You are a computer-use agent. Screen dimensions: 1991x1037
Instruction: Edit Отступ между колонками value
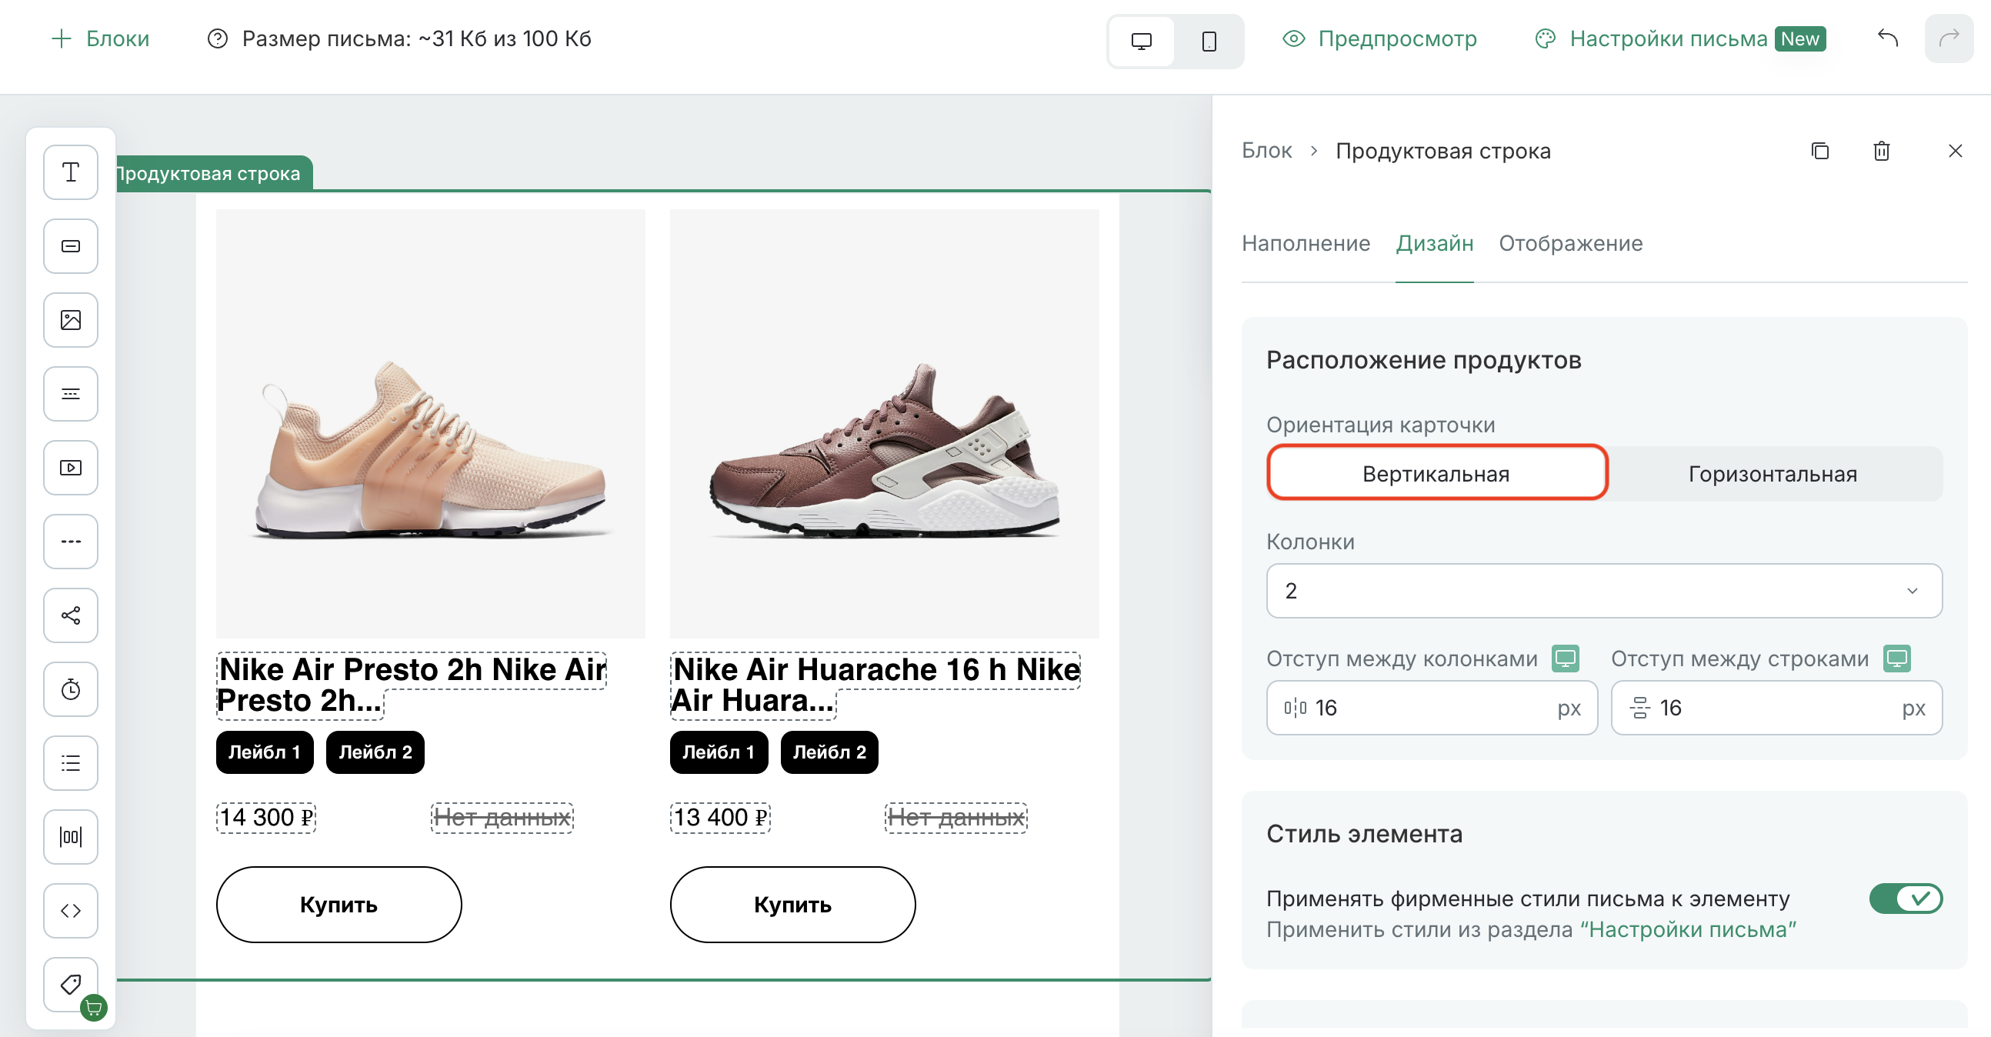point(1432,708)
